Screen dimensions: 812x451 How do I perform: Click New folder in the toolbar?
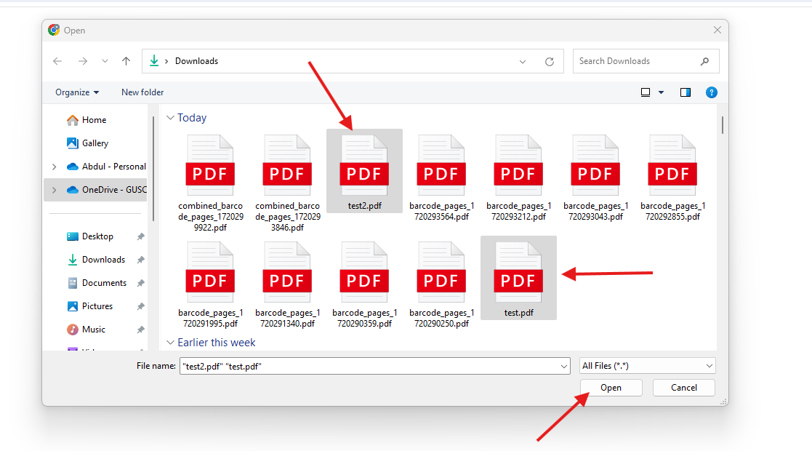point(142,92)
